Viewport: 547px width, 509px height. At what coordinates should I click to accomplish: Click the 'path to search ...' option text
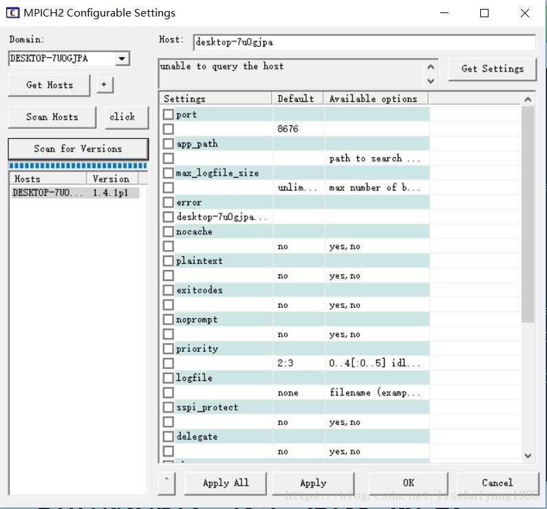[x=374, y=159]
